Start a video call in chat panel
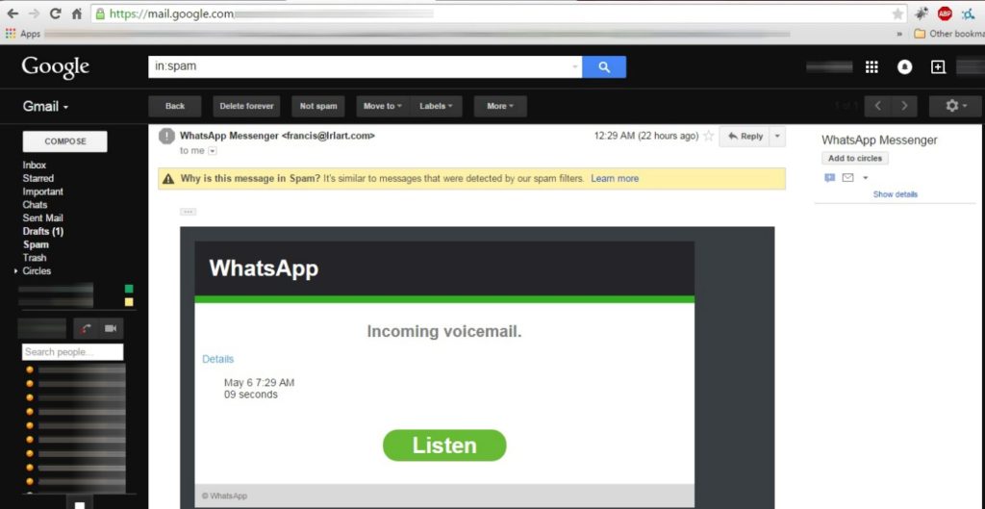This screenshot has height=509, width=985. point(111,329)
